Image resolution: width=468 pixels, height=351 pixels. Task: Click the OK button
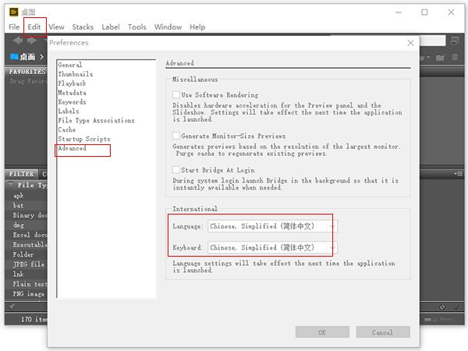coord(322,332)
